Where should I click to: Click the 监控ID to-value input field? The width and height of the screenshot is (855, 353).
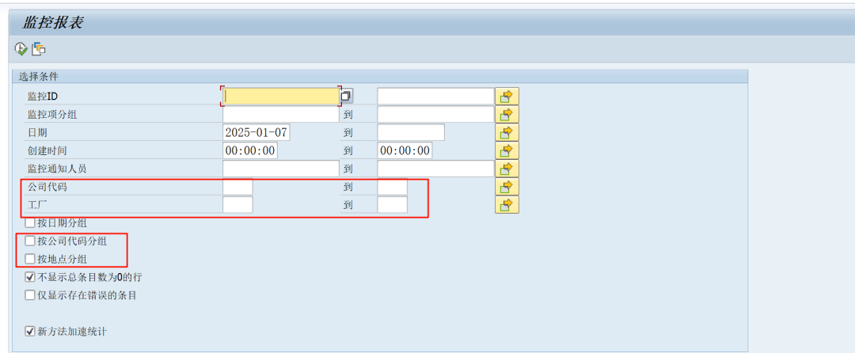(x=435, y=97)
